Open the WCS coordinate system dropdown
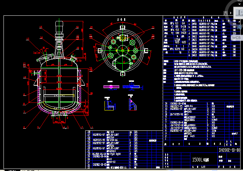This screenshot has width=243, height=171. pos(237,37)
